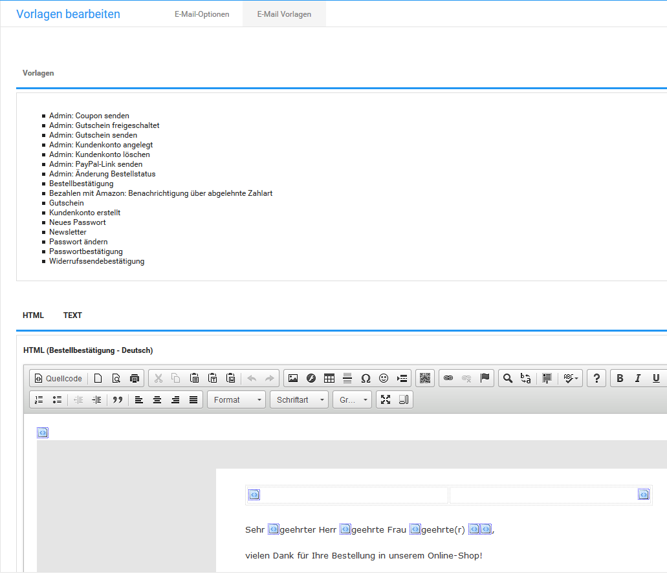Insert a hyperlink with the link icon
The height and width of the screenshot is (574, 667).
448,378
